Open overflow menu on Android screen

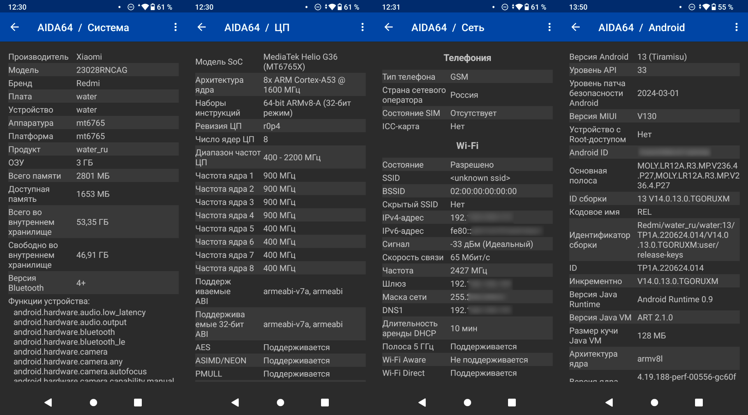pyautogui.click(x=736, y=27)
